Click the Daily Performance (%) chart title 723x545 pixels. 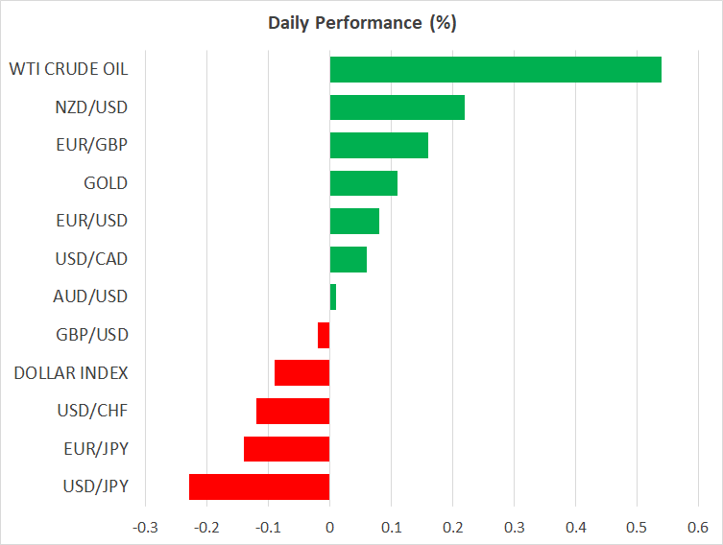coord(361,22)
